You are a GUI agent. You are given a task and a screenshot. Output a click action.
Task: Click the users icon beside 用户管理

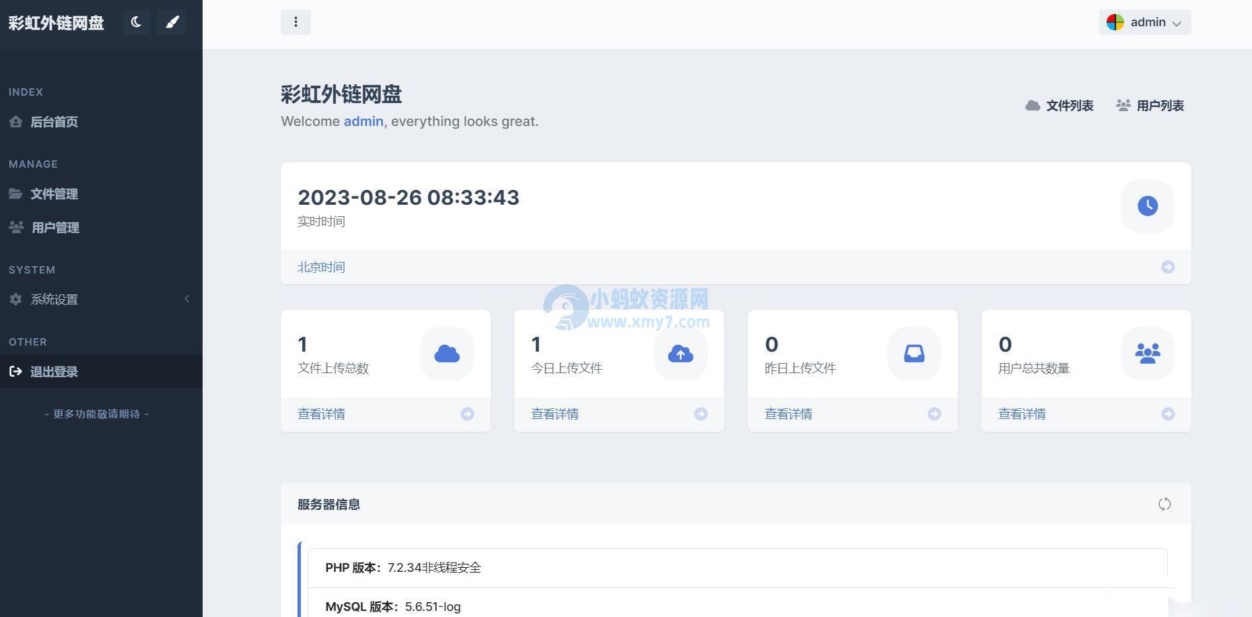16,228
